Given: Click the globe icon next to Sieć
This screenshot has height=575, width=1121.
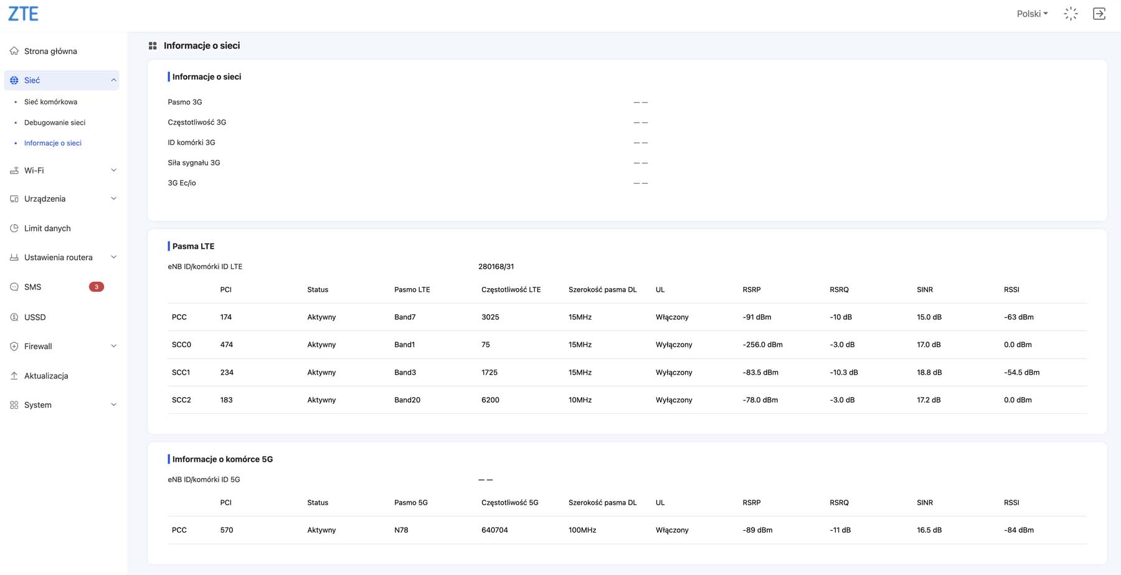Looking at the screenshot, I should click(x=14, y=80).
